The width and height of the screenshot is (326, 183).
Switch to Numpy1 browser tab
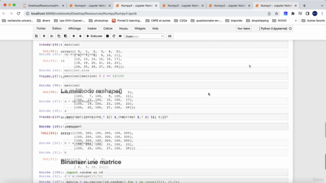276,6
